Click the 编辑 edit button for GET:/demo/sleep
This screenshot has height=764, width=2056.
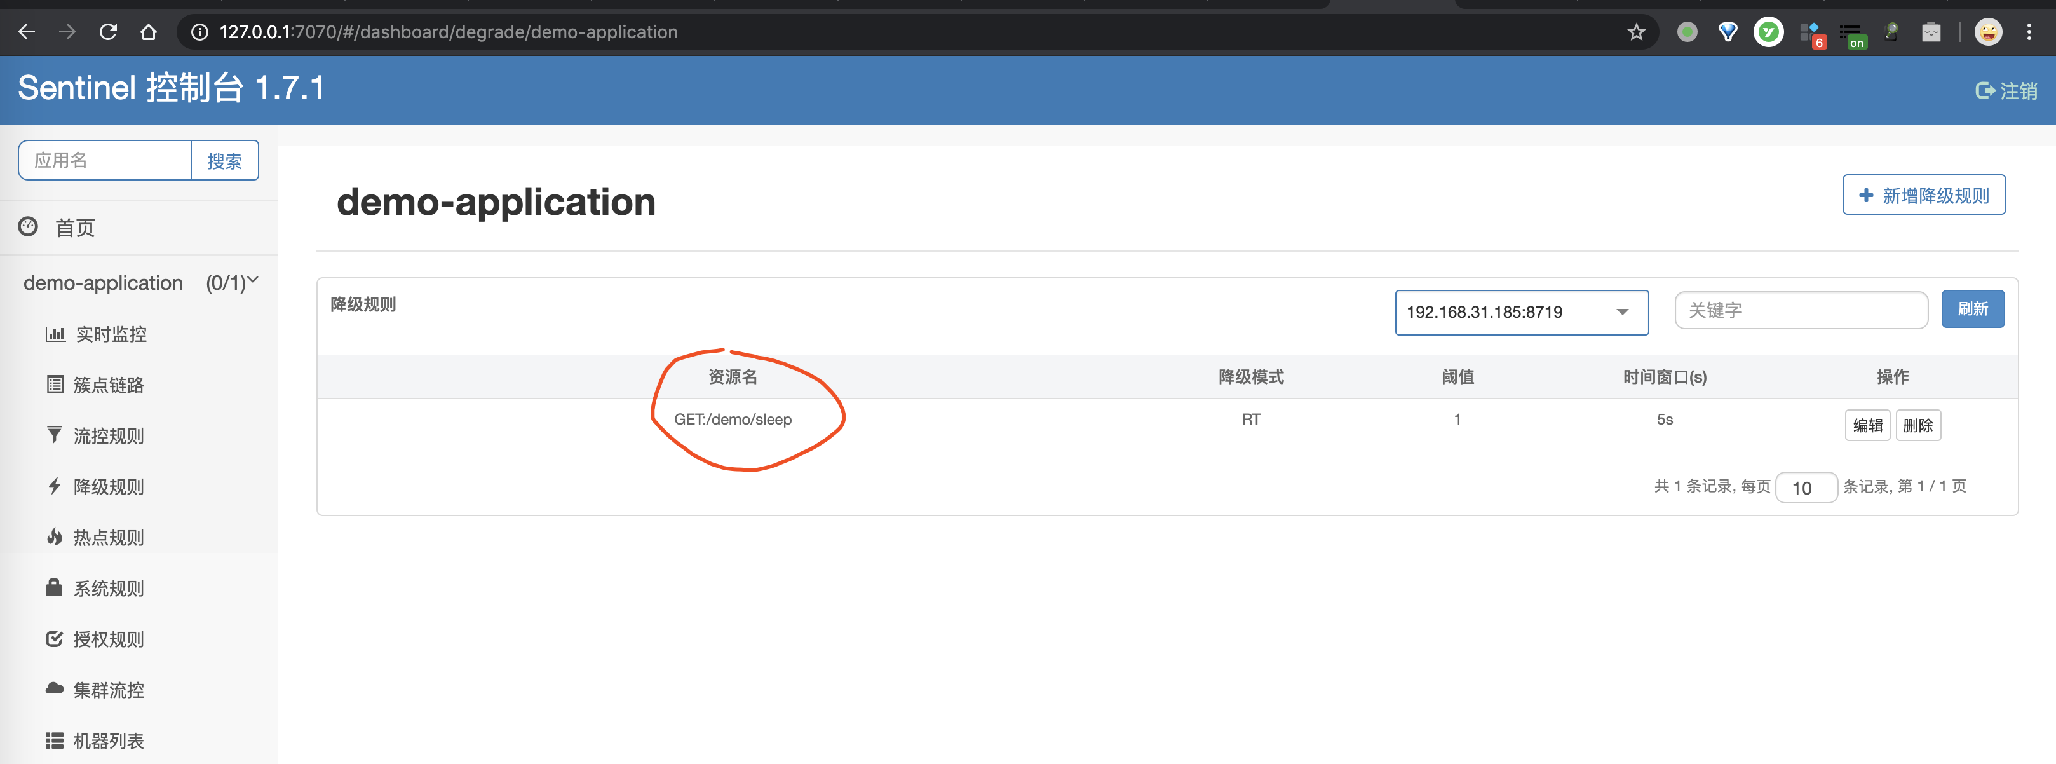point(1867,425)
